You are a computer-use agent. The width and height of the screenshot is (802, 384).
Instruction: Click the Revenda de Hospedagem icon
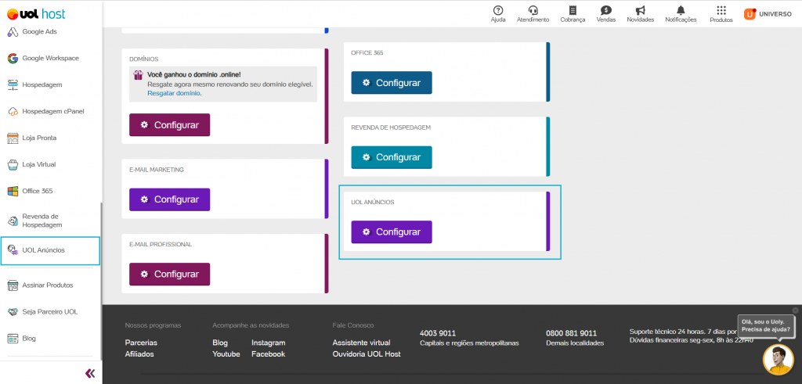(13, 221)
